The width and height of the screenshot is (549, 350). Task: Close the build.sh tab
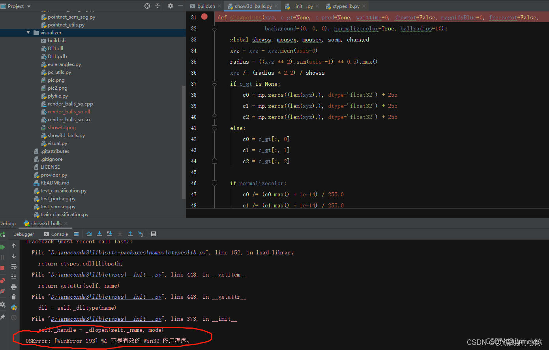[219, 6]
